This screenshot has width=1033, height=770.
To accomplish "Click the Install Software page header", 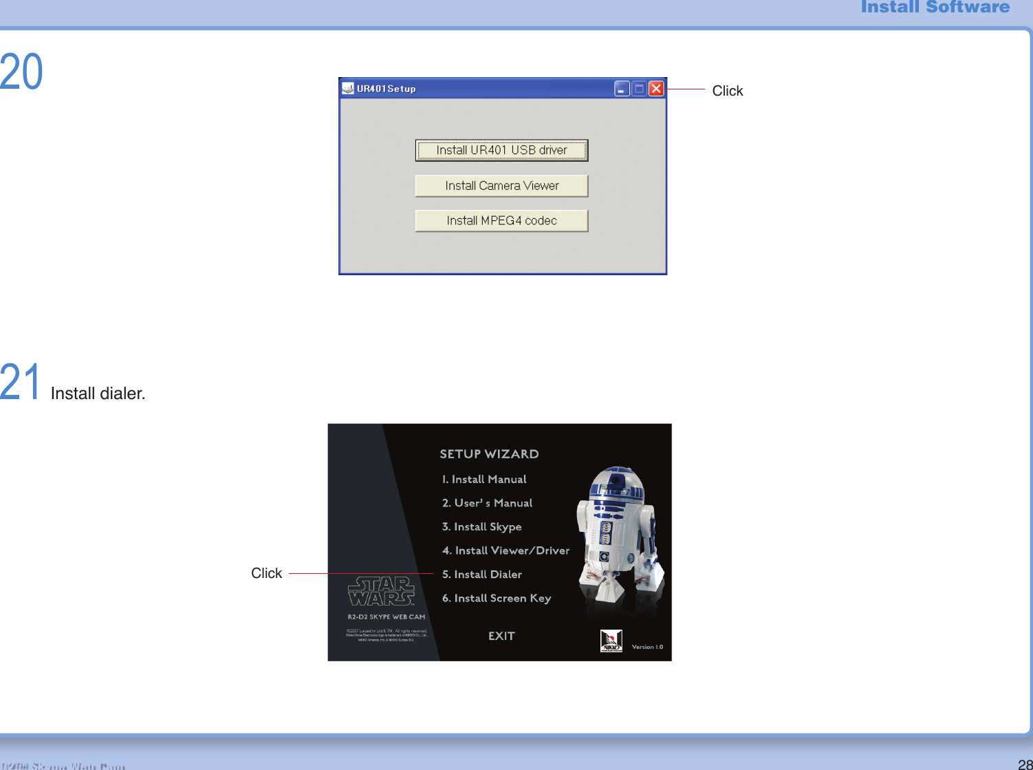I will (x=935, y=7).
